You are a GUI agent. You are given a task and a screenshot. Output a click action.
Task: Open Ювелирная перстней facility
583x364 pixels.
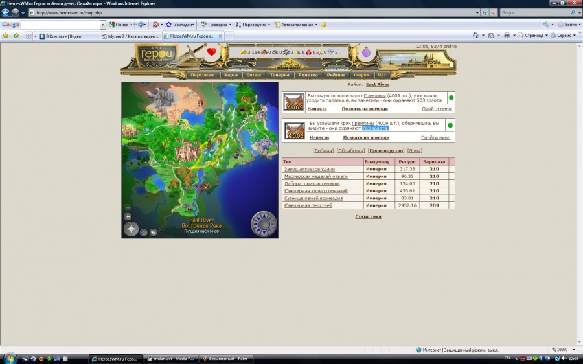pyautogui.click(x=308, y=205)
